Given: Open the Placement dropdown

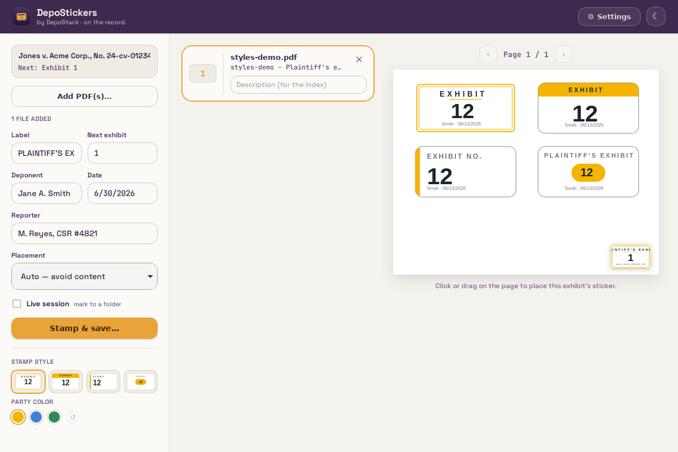Looking at the screenshot, I should point(84,276).
